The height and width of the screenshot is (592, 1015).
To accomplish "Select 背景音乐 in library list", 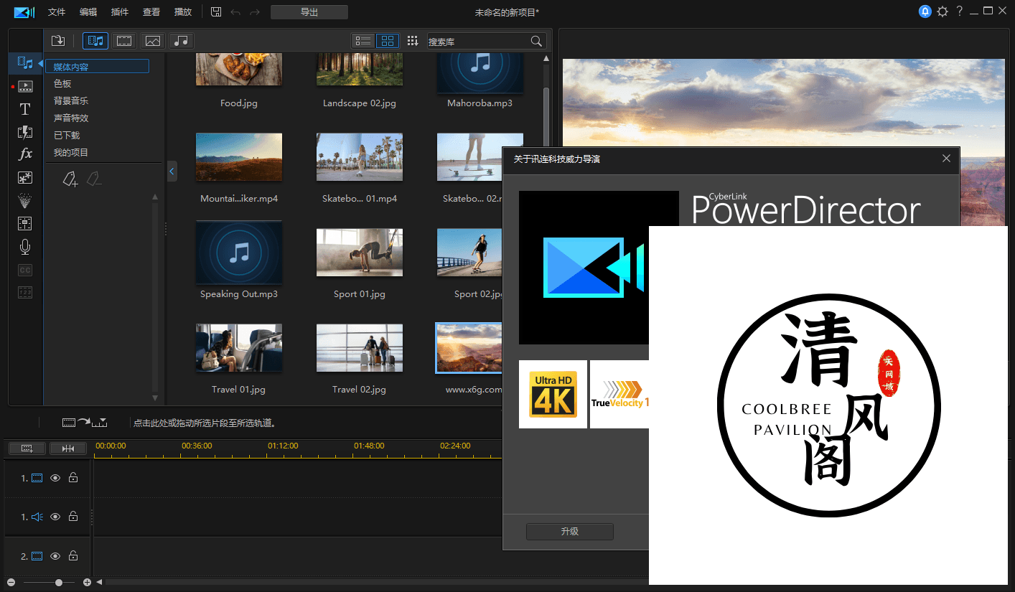I will (71, 101).
